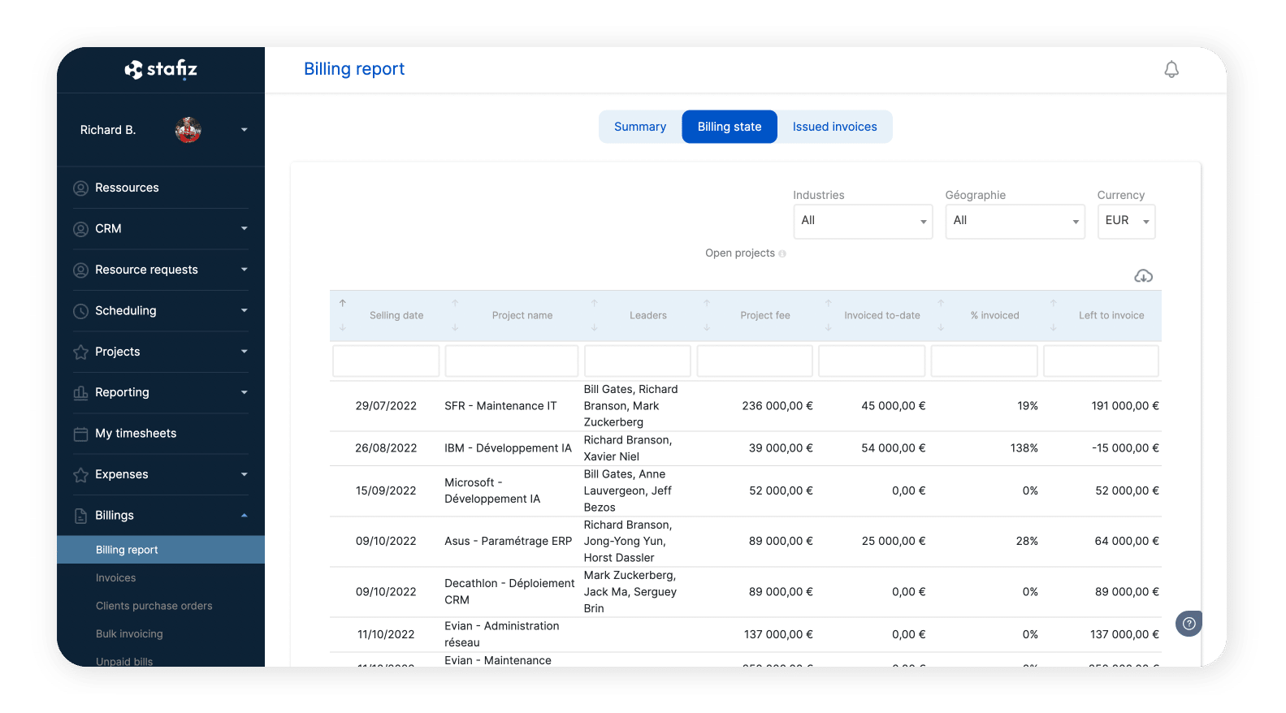Select SFR - Maintenance IT row
This screenshot has width=1286, height=713.
point(746,406)
